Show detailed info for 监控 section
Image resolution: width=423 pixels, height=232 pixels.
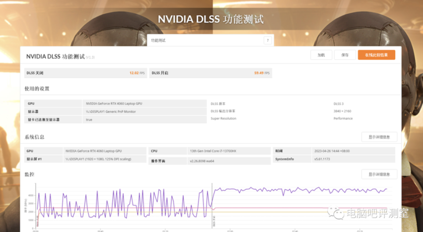click(x=379, y=174)
